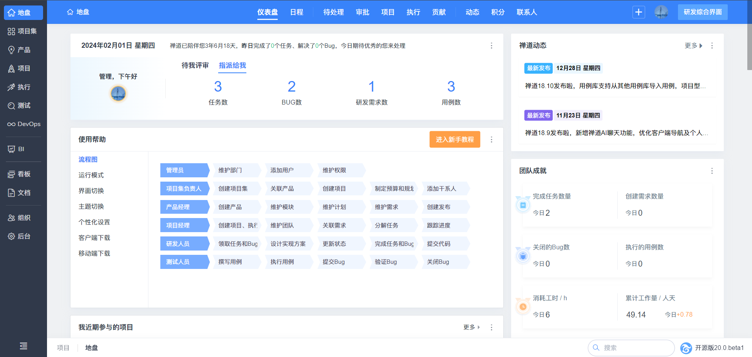Open the 项目集 (Program) sidebar module

pyautogui.click(x=23, y=31)
